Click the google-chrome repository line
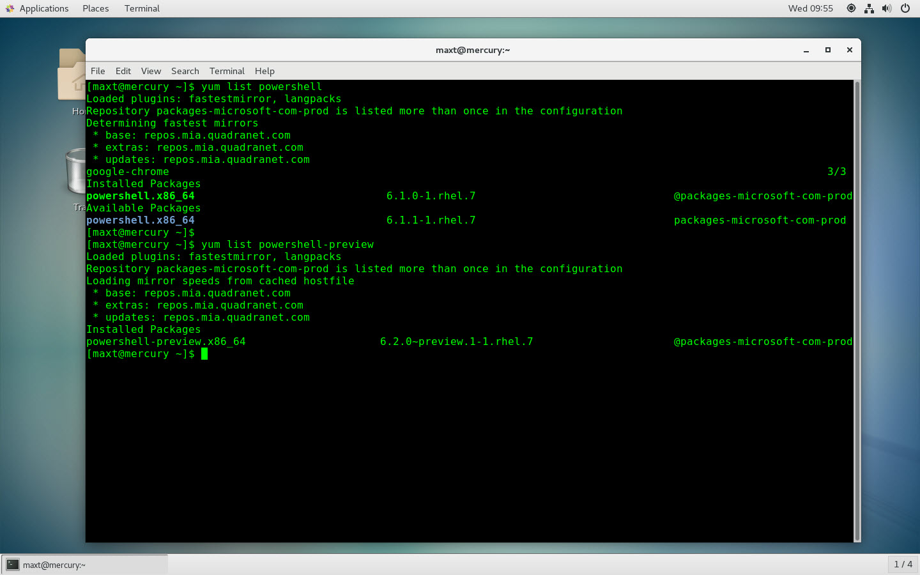 click(x=128, y=172)
